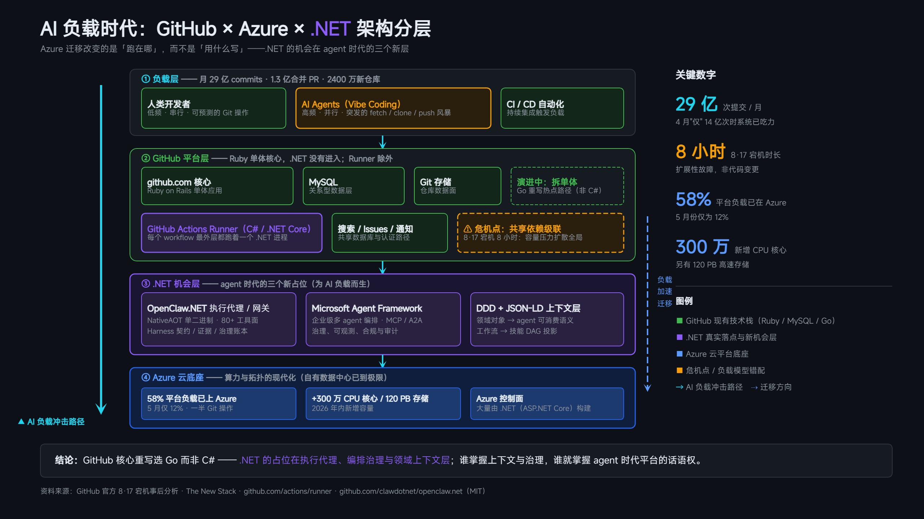
Task: Click the purple legend swatch for .NET 真实落点
Action: [x=679, y=337]
